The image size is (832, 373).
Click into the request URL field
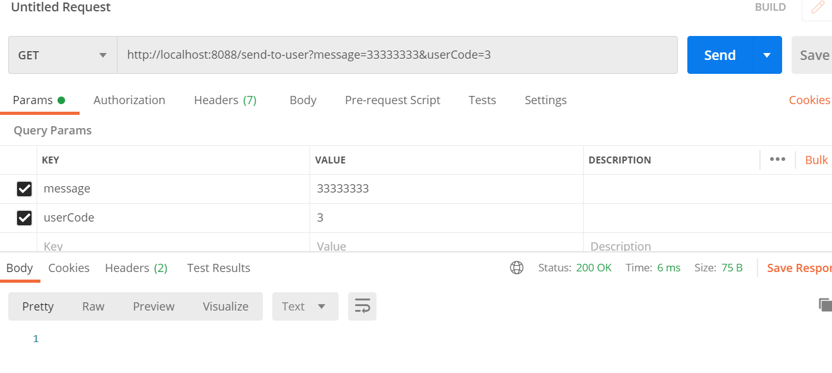397,55
